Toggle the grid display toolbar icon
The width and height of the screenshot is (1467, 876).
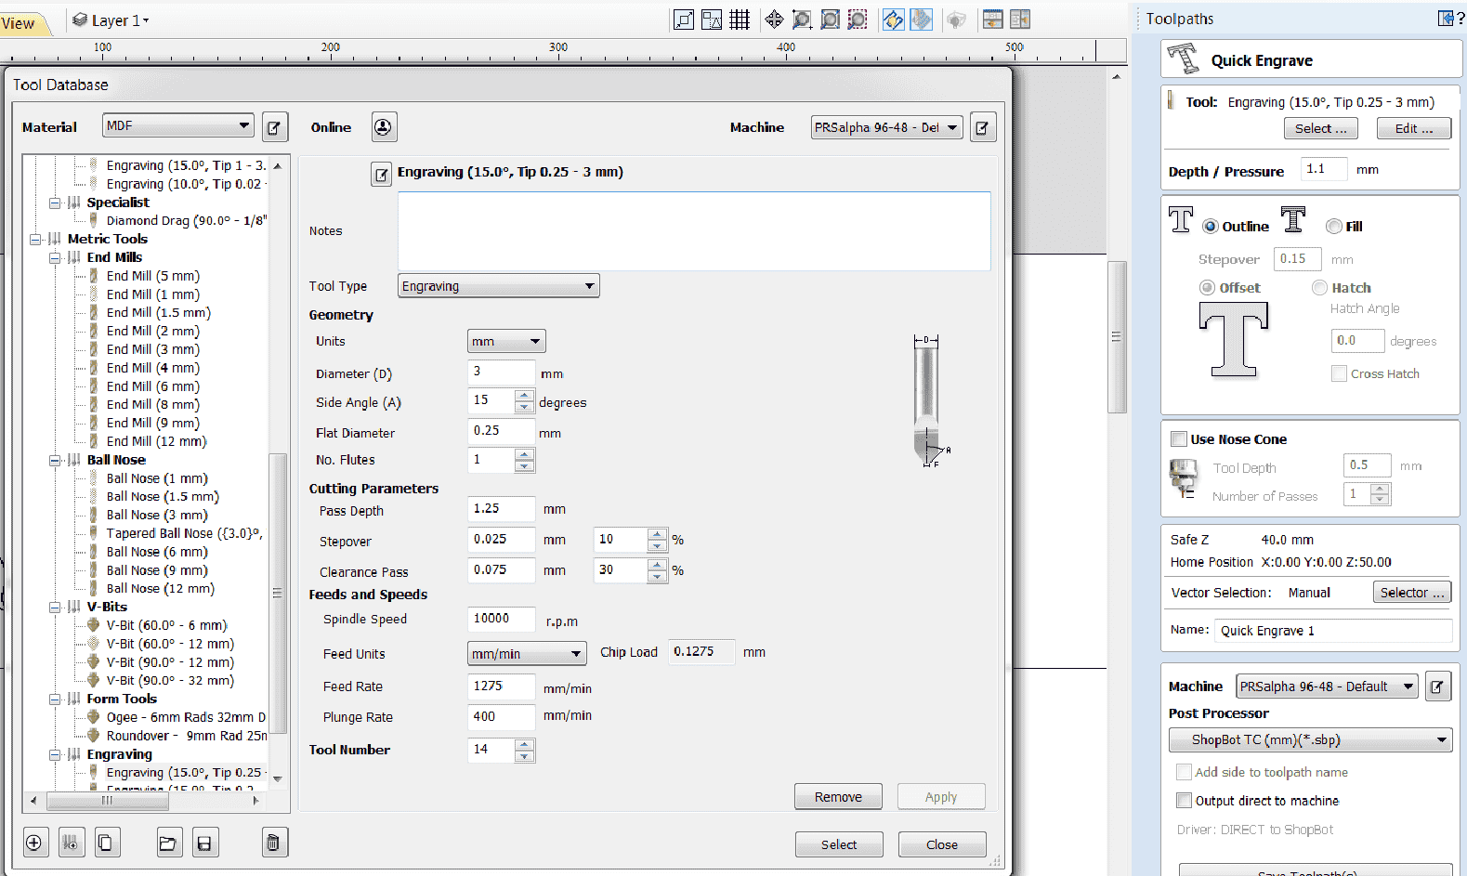740,20
